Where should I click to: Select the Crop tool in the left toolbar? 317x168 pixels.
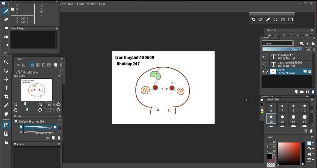click(6, 96)
